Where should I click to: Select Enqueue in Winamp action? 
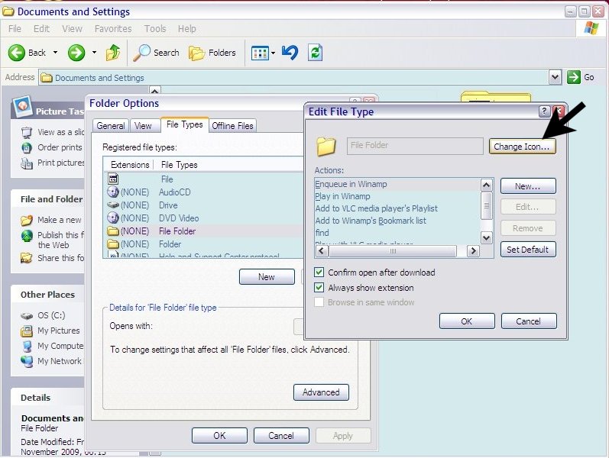point(397,184)
